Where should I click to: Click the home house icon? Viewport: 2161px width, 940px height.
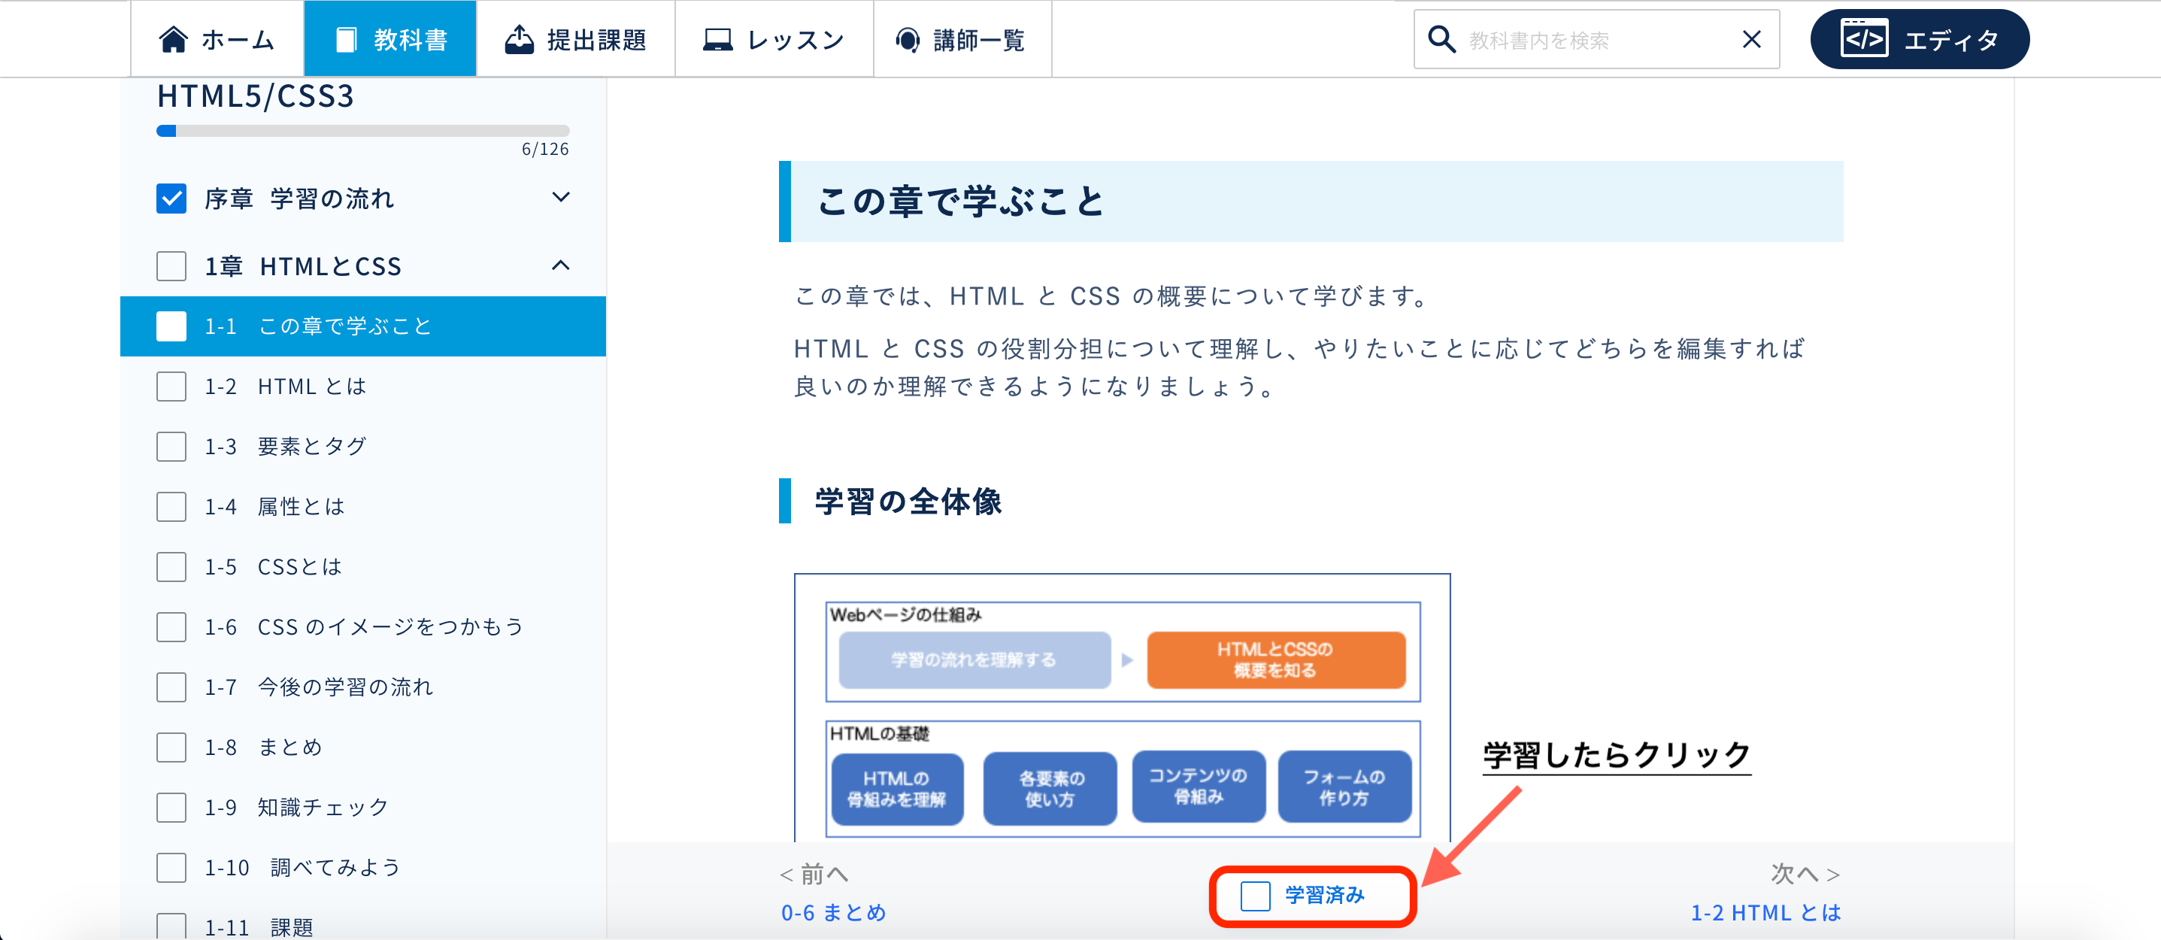pyautogui.click(x=173, y=39)
